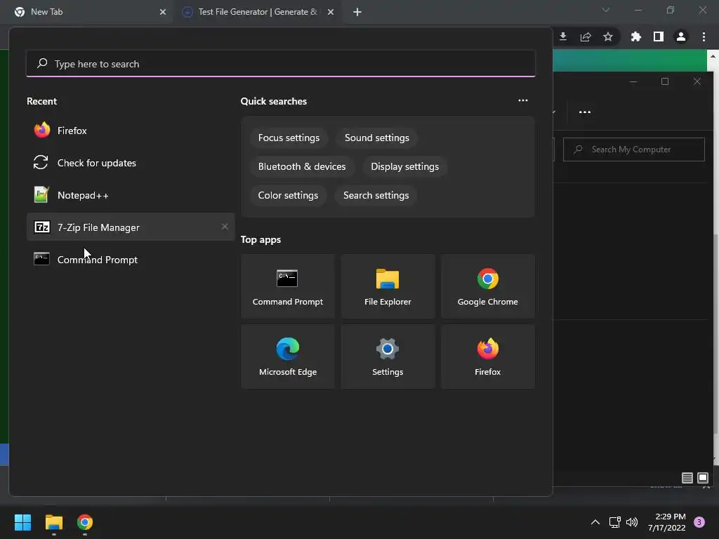Screen dimensions: 719x539
Task: Launch Notepad++ from Recent list
Action: (130, 195)
